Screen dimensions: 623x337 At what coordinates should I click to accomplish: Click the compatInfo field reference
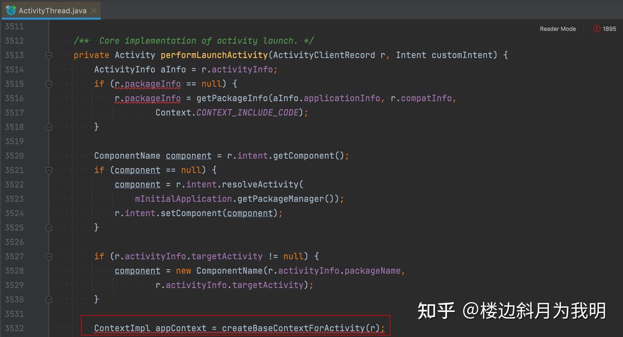[x=427, y=98]
